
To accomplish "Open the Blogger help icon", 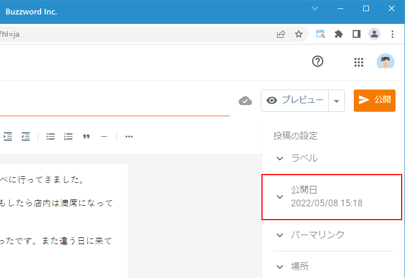I will click(x=318, y=61).
